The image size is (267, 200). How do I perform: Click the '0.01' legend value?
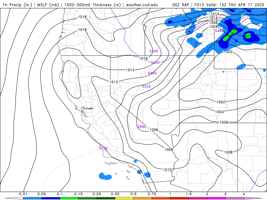tap(23, 194)
